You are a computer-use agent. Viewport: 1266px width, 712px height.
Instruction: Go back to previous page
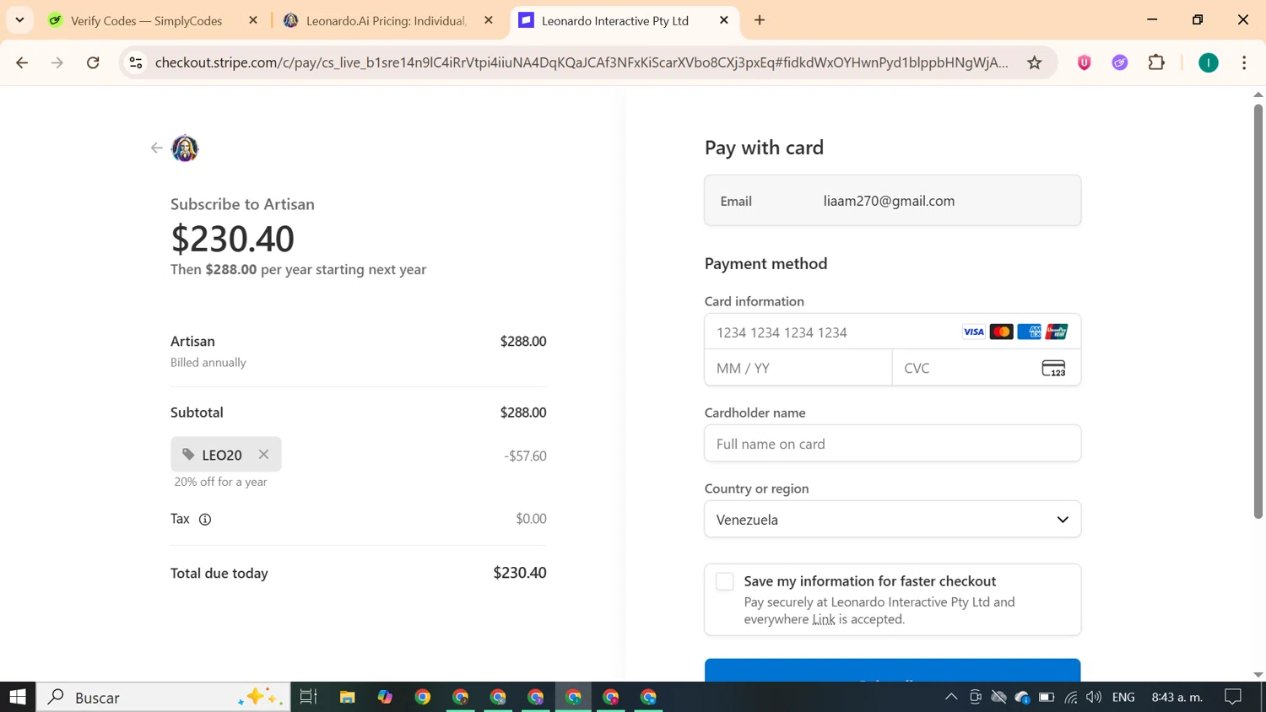[22, 62]
